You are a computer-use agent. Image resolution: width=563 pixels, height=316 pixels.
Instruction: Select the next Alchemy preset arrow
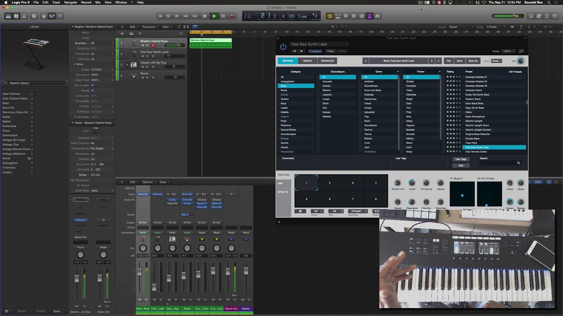coord(438,61)
